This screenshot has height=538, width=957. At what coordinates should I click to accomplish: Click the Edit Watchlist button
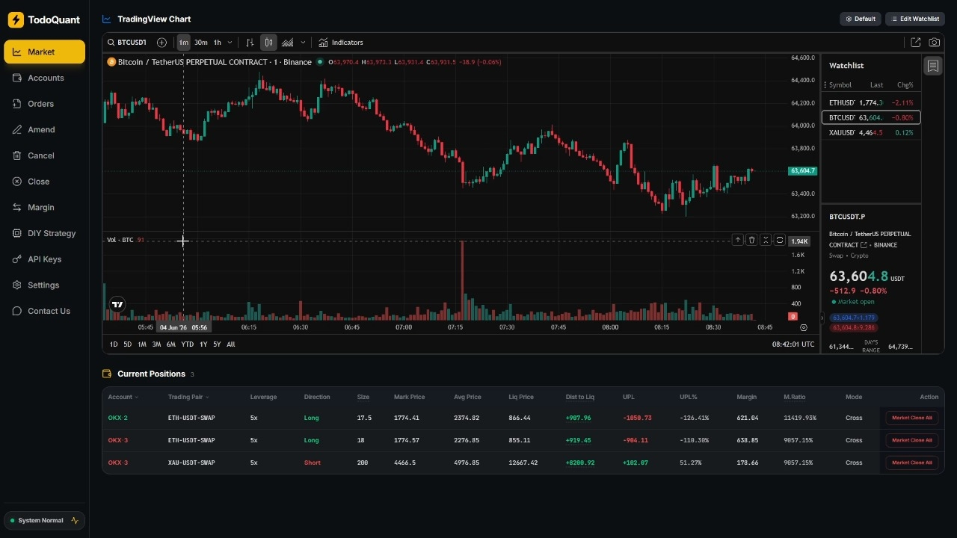(915, 19)
